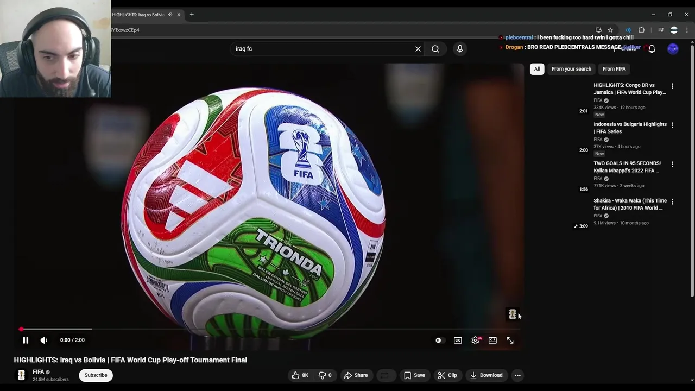Search with voice microphone icon
Image resolution: width=695 pixels, height=391 pixels.
coord(460,49)
